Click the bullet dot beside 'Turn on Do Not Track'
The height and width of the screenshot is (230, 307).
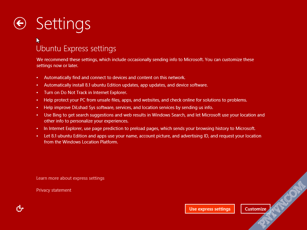(x=37, y=93)
